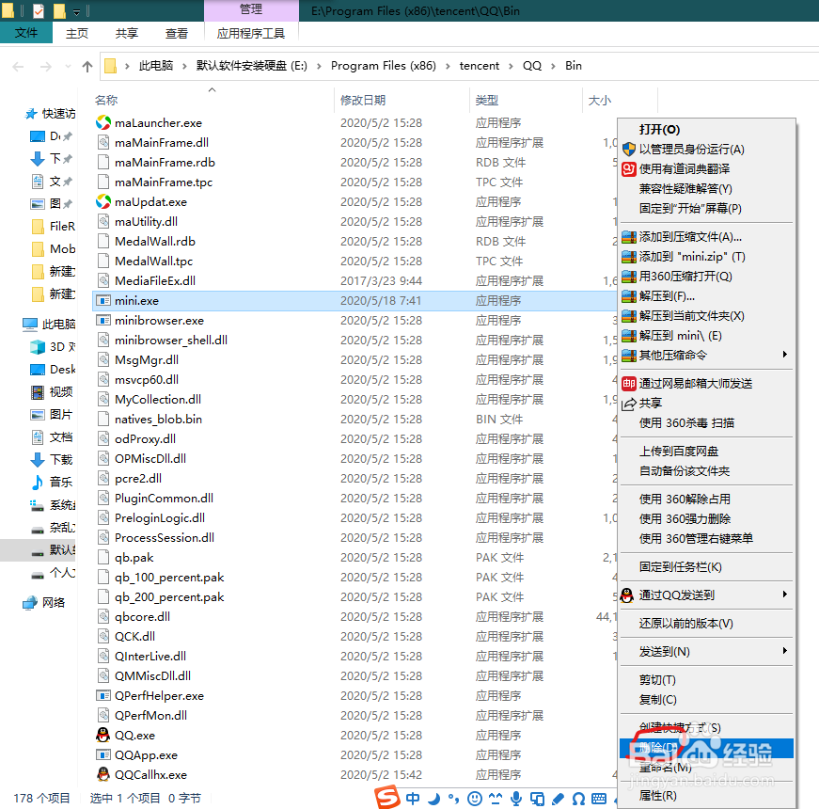
Task: Switch to the 查看 ribbon tab
Action: (x=177, y=34)
